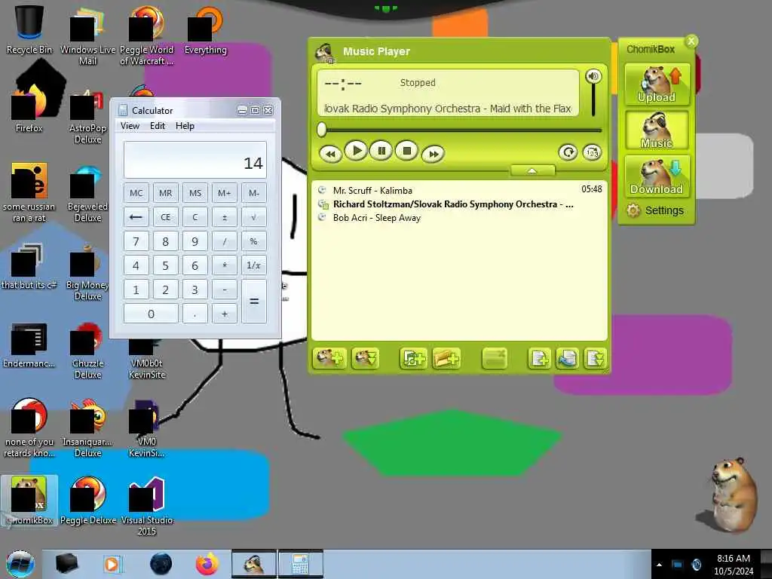Click the equals key in Calculator
Screen dimensions: 772x579
click(254, 302)
